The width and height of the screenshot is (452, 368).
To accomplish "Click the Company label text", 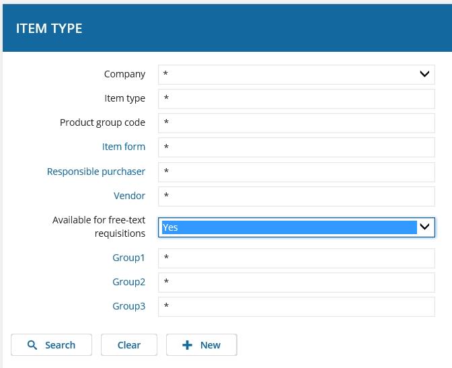I will 124,74.
